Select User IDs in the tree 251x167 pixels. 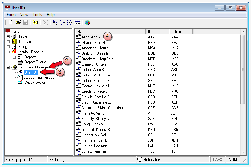(x=31, y=72)
